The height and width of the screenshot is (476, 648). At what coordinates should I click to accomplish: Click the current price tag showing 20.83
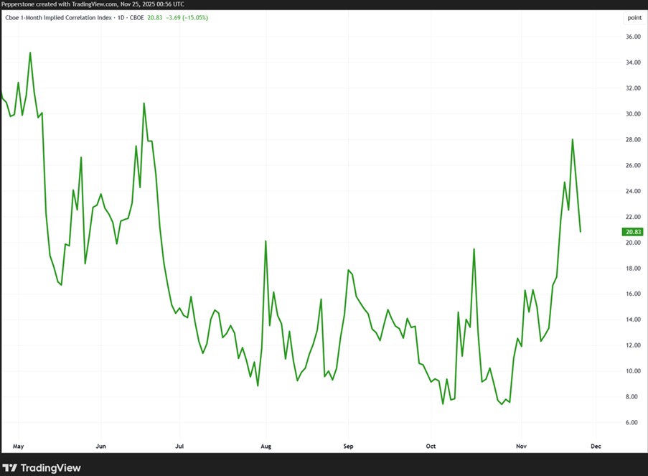coord(631,232)
